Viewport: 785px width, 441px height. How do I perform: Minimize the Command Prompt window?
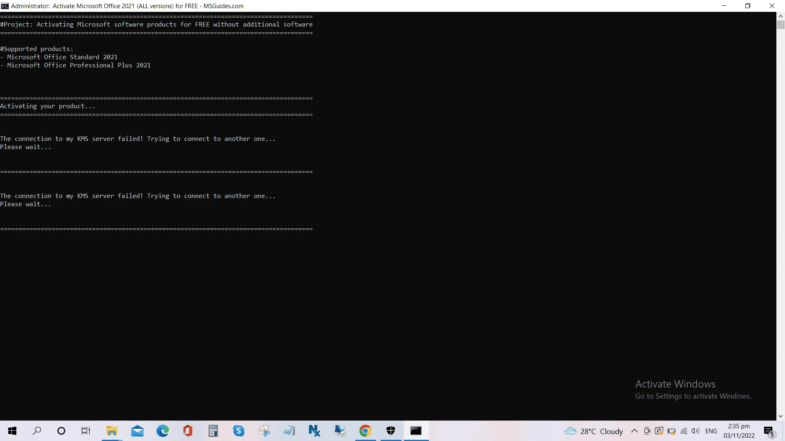point(724,6)
